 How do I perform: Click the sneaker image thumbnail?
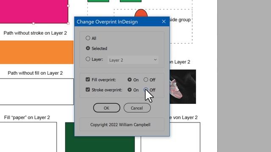tap(183, 87)
